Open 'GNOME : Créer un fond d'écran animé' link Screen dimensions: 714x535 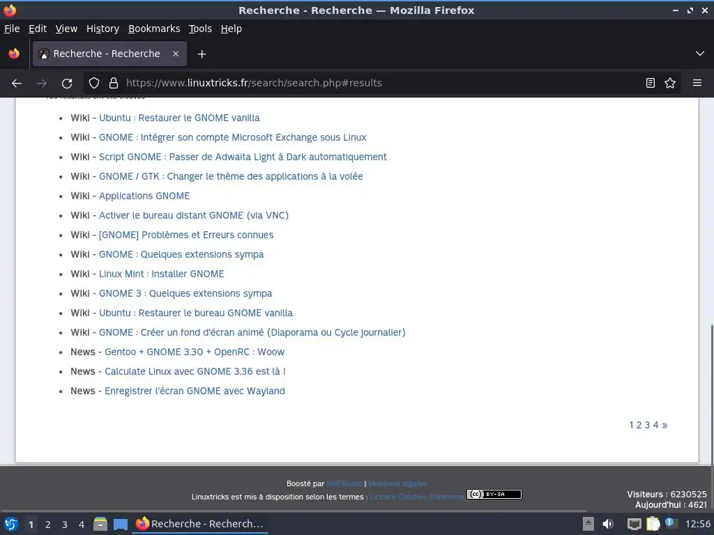[252, 332]
